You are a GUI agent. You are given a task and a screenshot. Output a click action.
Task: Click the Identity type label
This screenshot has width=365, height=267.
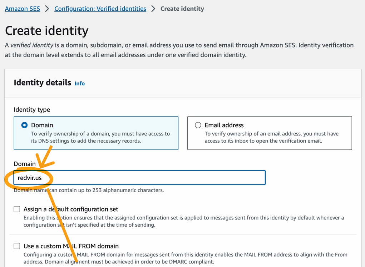(32, 110)
